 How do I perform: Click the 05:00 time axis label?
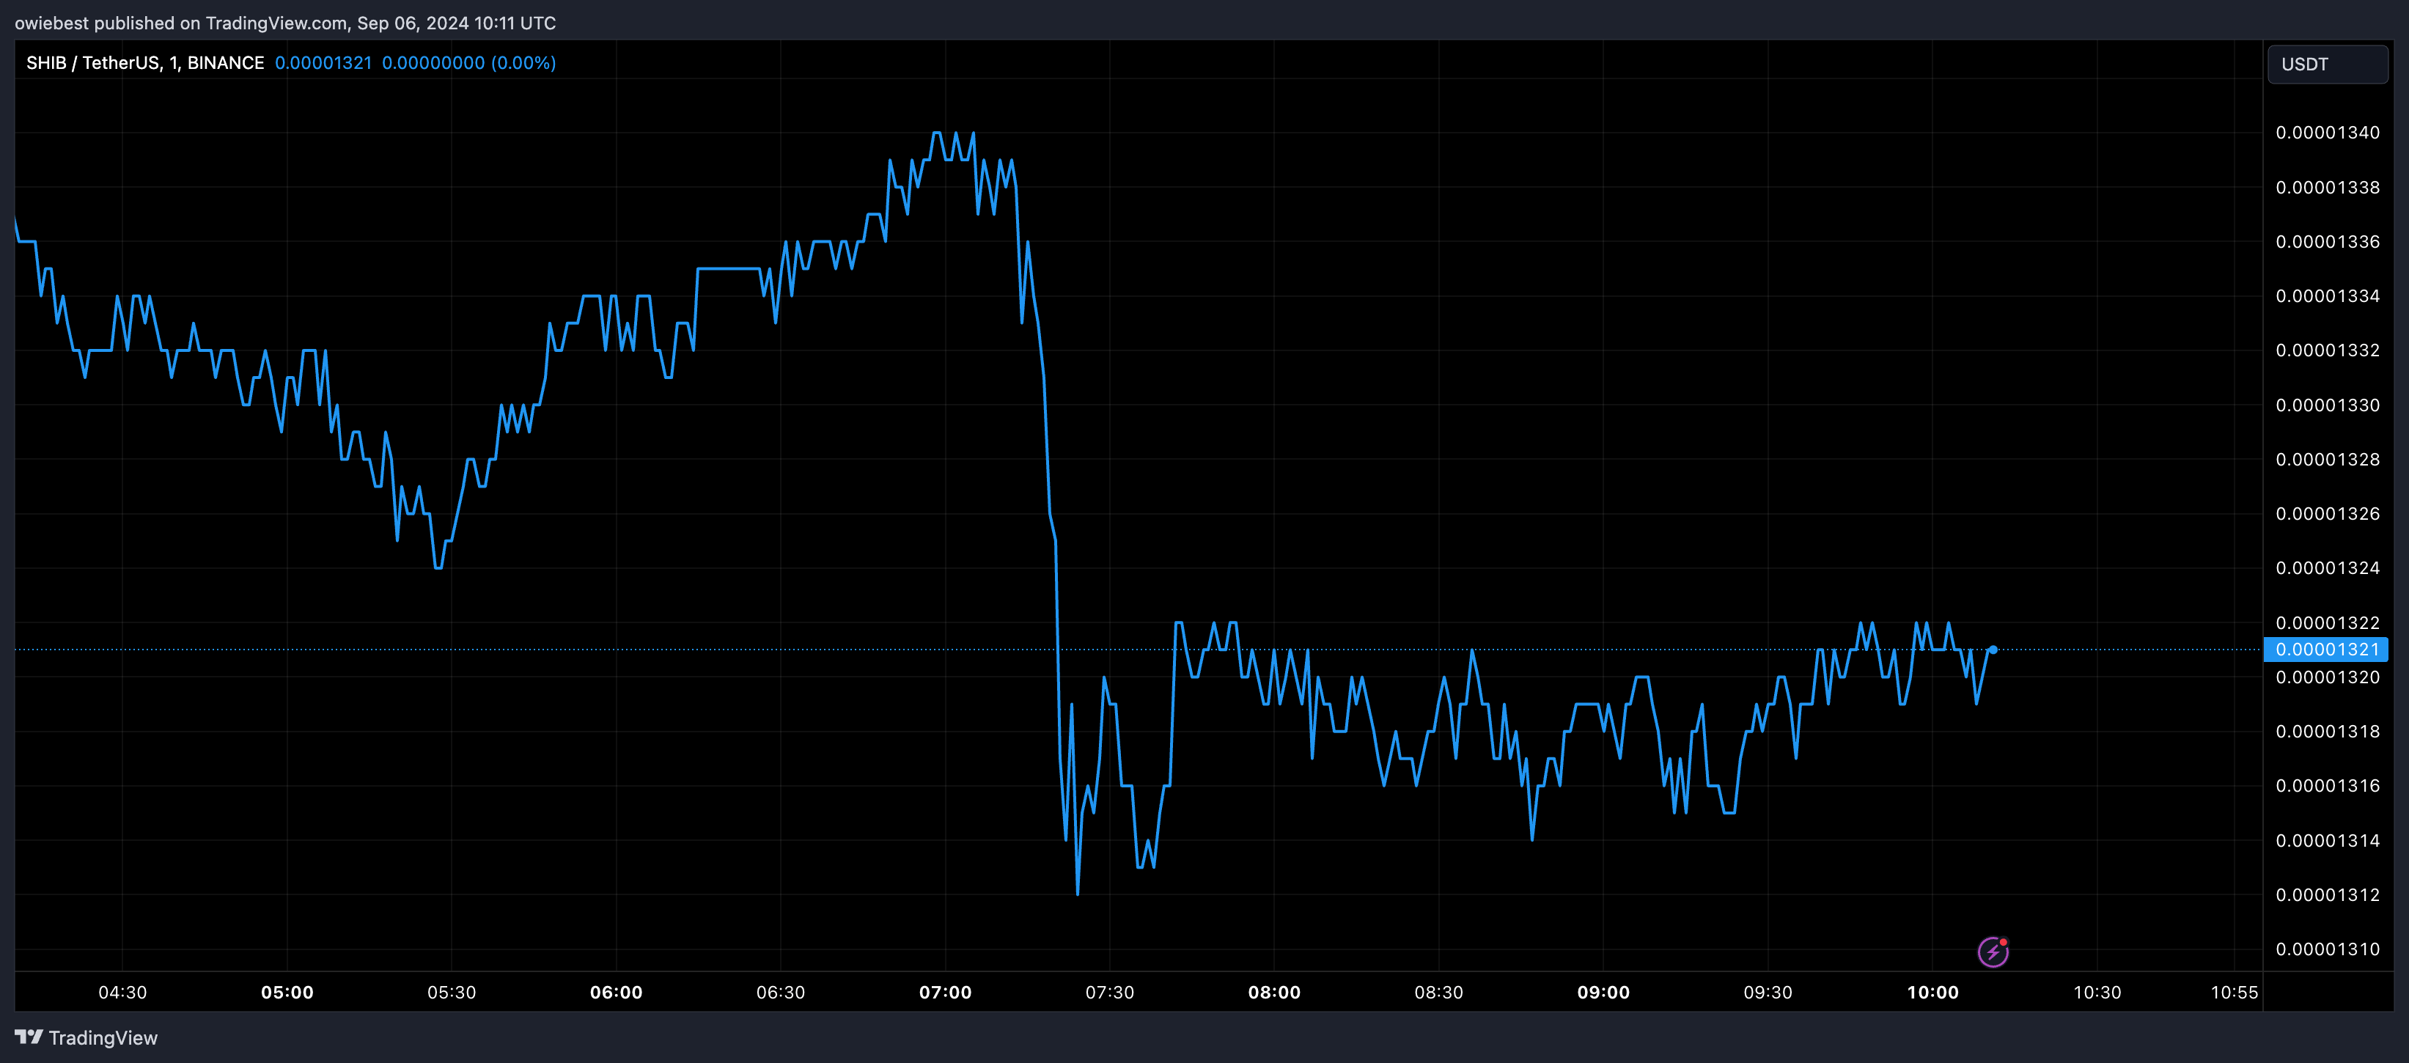287,992
